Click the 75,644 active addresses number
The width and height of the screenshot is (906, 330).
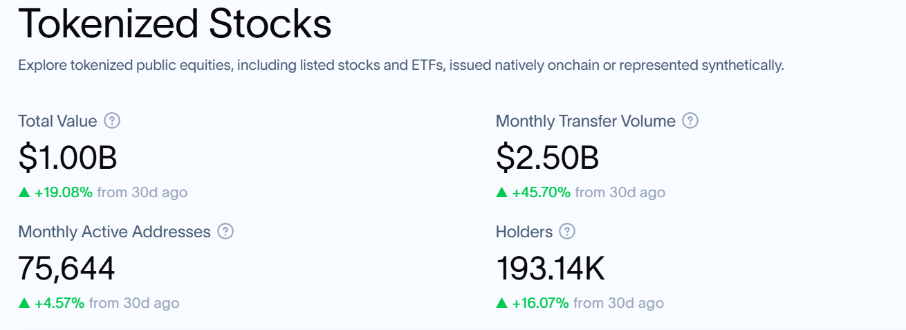[x=66, y=268]
